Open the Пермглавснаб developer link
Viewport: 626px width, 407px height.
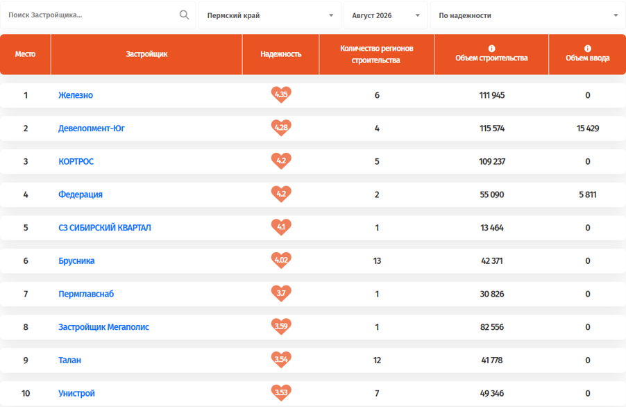coord(86,294)
